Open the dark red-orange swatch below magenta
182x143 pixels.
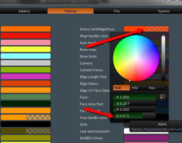point(26,83)
